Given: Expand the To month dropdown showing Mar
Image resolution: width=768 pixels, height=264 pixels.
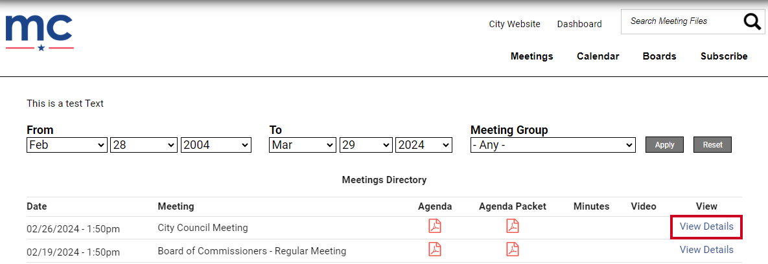Looking at the screenshot, I should [x=303, y=145].
